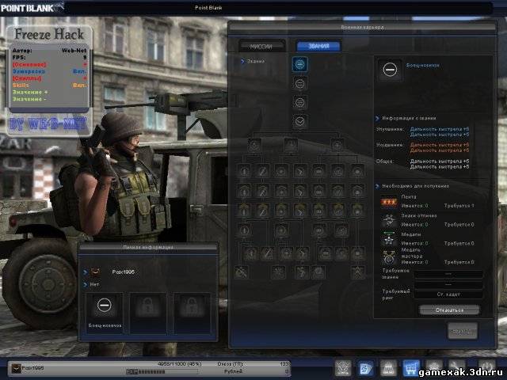
Task: Click the large Боец-новичок emblem in details panel
Action: click(390, 69)
